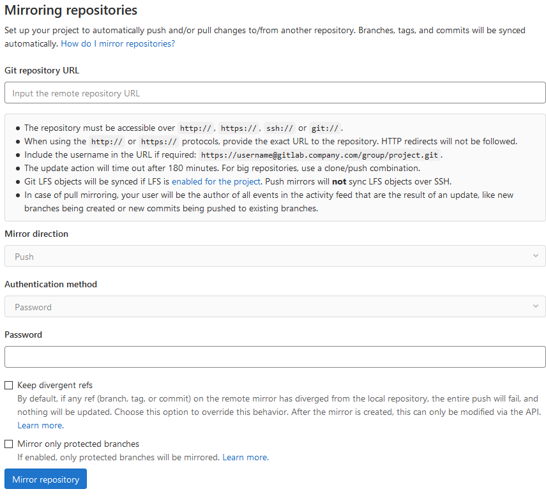This screenshot has height=496, width=546.
Task: Open the Mirror direction dropdown showing Push
Action: click(275, 256)
